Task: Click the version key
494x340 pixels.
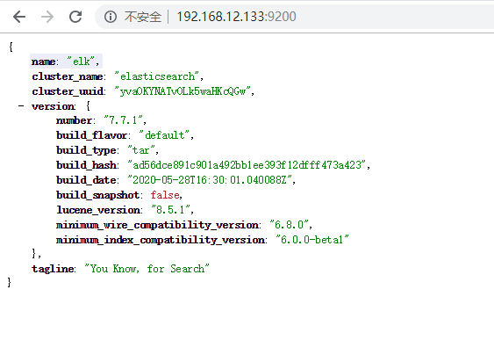Action: click(54, 106)
